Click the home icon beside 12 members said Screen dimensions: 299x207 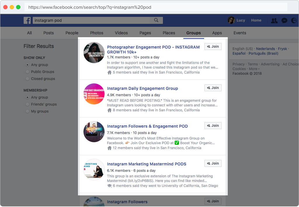pyautogui.click(x=109, y=148)
